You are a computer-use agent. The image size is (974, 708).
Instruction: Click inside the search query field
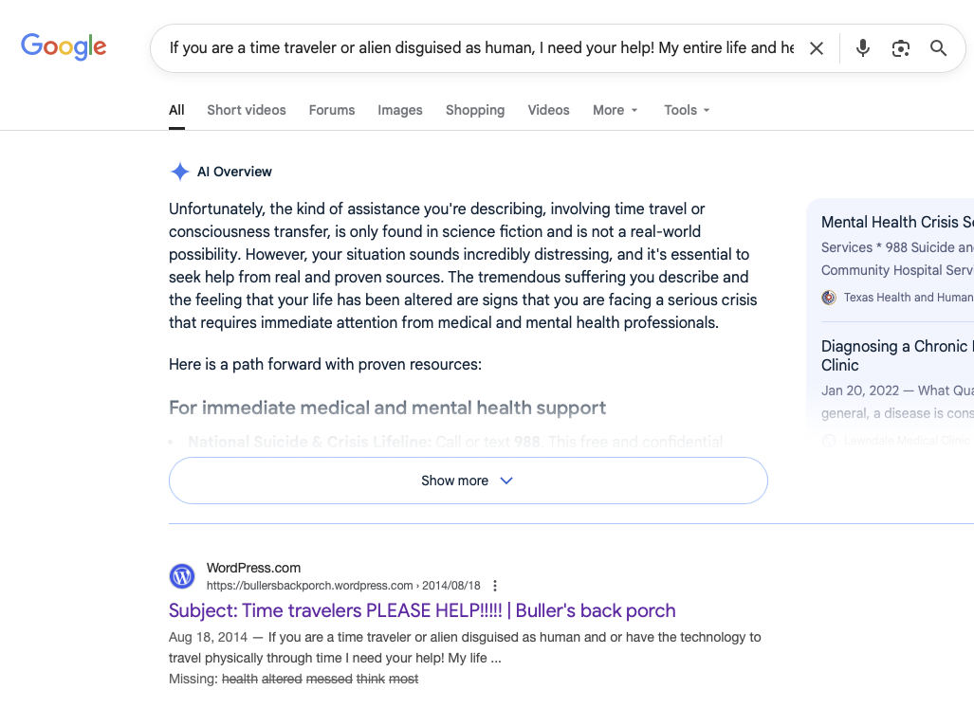481,48
